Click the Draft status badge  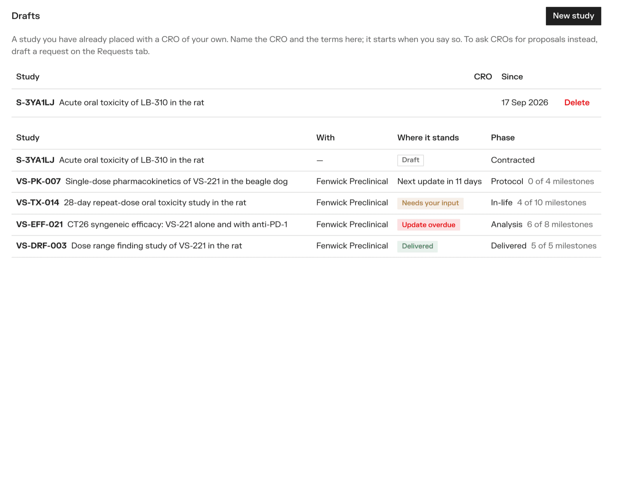[410, 160]
